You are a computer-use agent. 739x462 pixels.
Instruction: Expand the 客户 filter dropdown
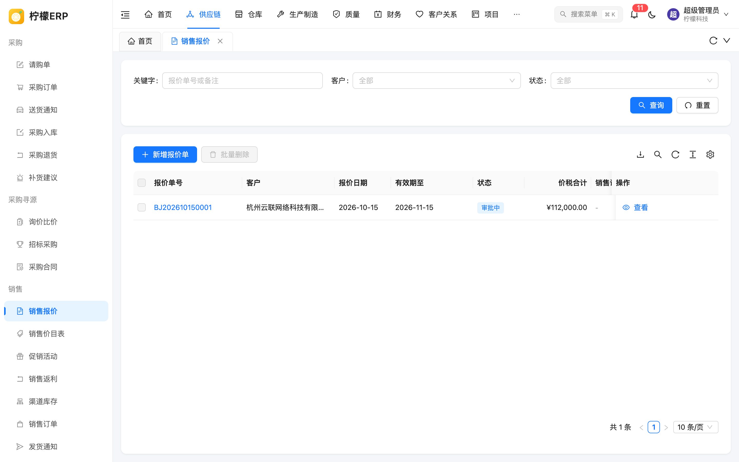pyautogui.click(x=436, y=81)
